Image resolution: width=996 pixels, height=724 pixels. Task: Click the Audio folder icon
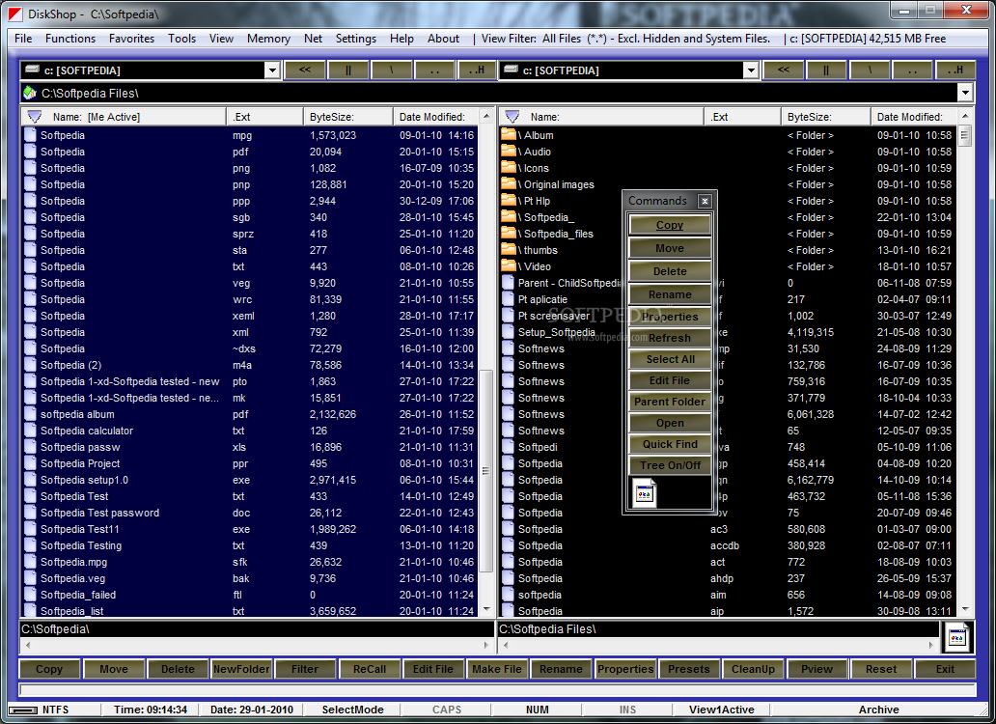(x=509, y=152)
